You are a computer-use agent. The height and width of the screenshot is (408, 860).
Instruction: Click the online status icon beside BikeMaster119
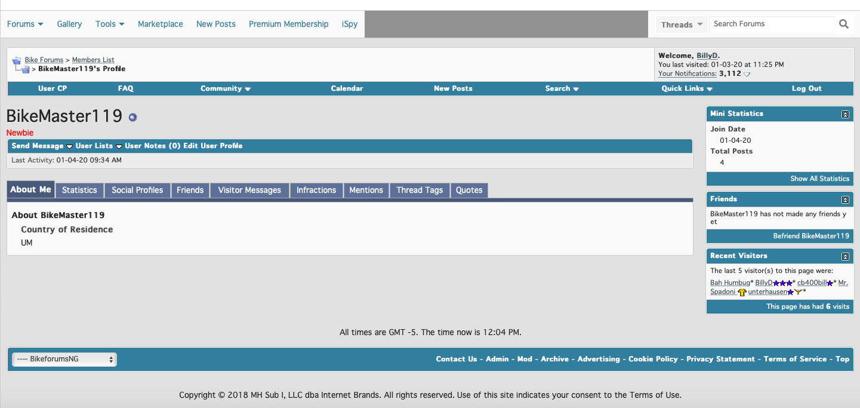(132, 117)
